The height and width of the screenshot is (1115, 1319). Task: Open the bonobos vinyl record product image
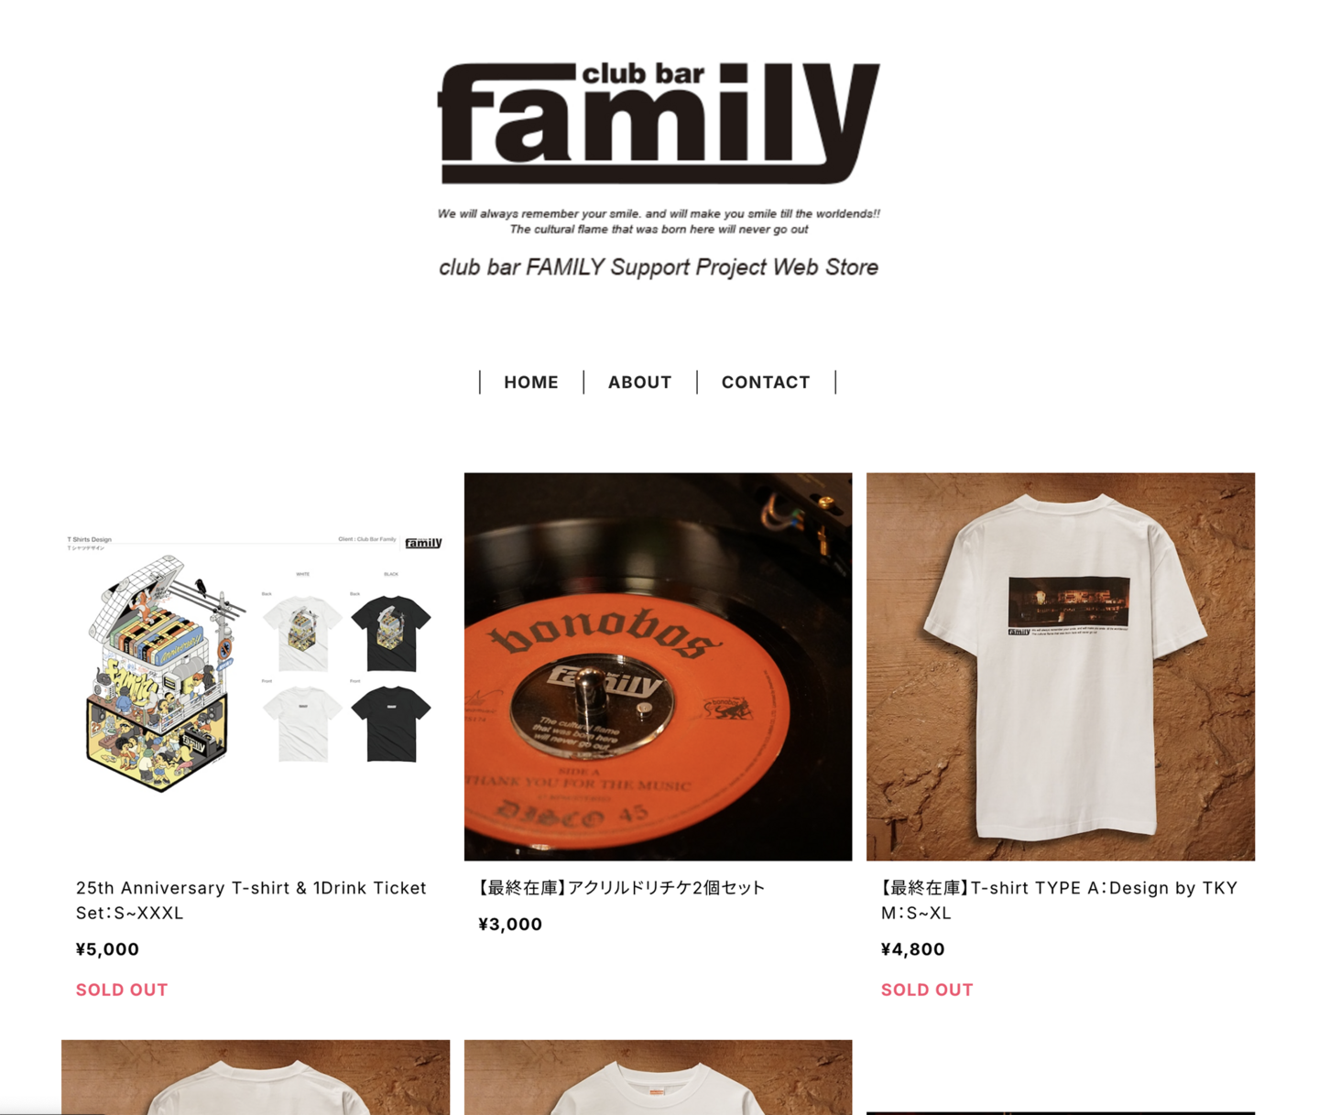[x=658, y=666]
